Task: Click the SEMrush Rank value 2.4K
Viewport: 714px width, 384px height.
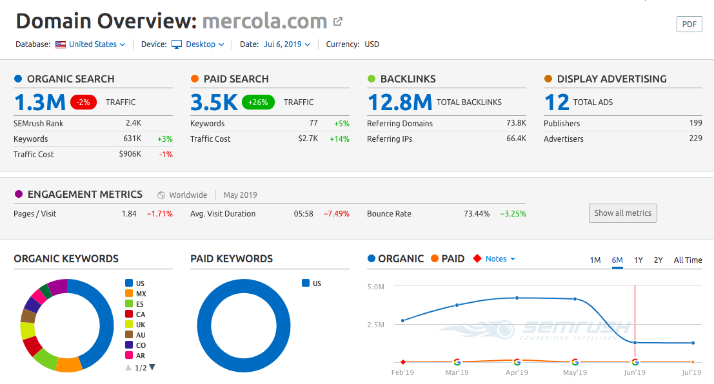Action: coord(134,123)
